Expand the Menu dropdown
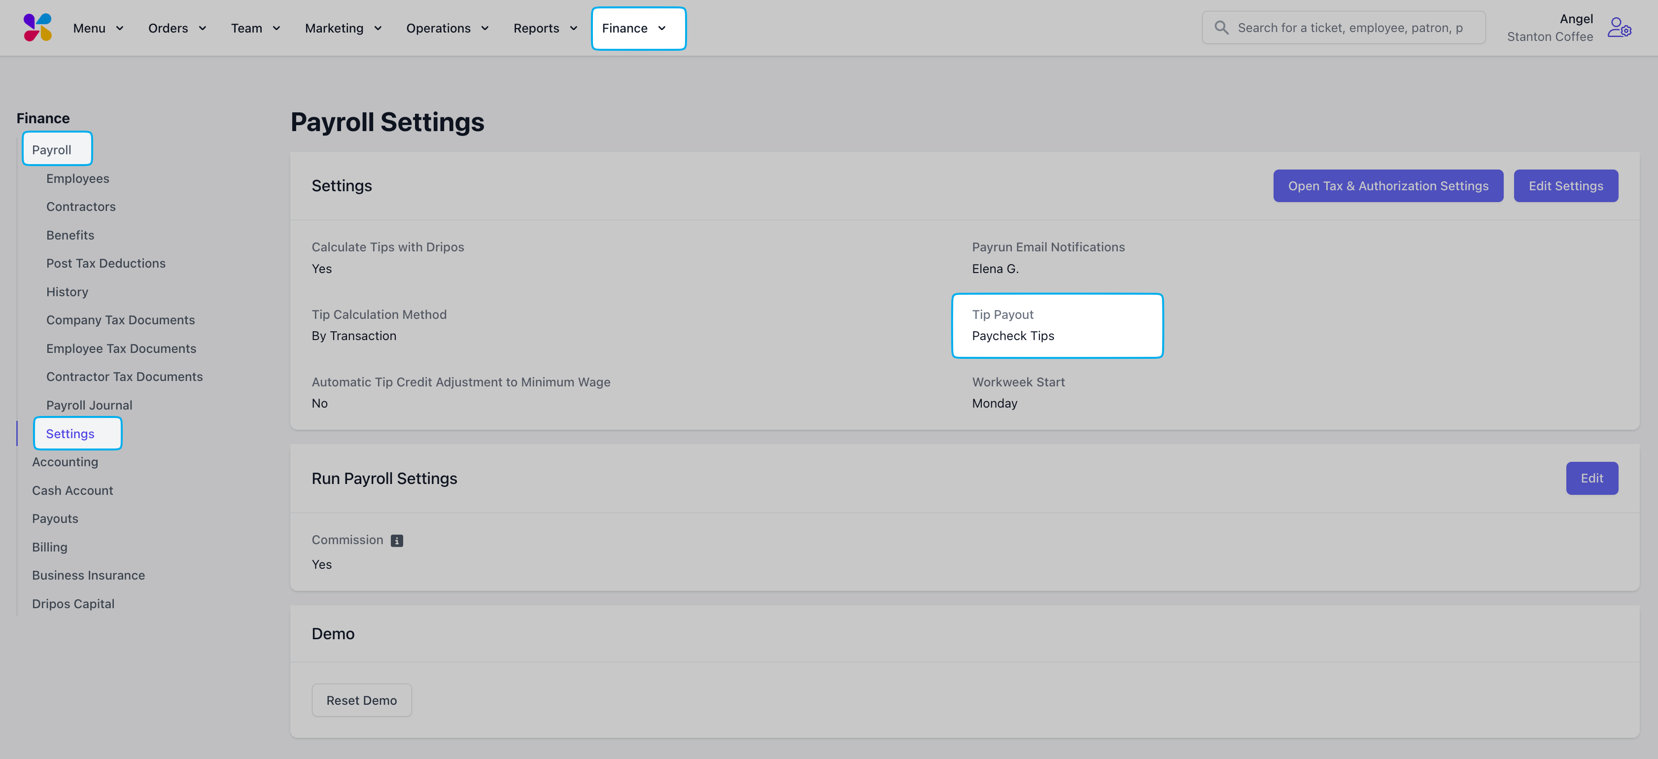The image size is (1658, 759). point(98,28)
